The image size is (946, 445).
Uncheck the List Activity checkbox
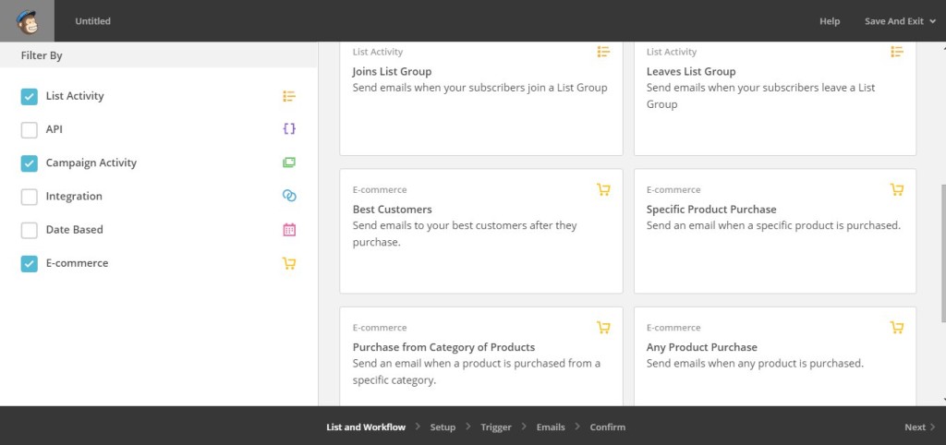[x=29, y=96]
